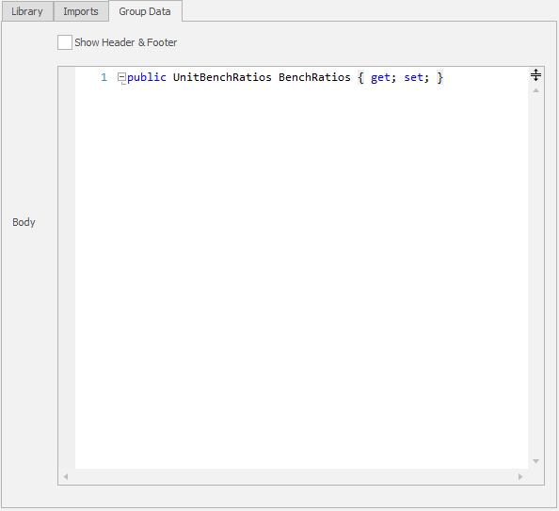The height and width of the screenshot is (511, 559).
Task: Place cursor on UnitBenchRatios type name
Action: click(222, 77)
